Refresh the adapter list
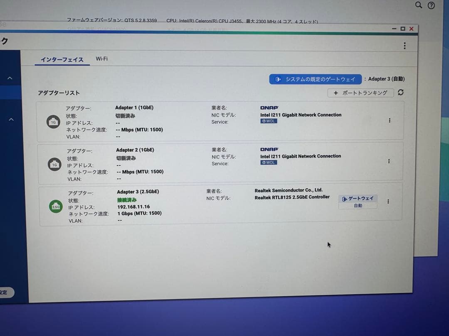The image size is (449, 336). pos(400,93)
